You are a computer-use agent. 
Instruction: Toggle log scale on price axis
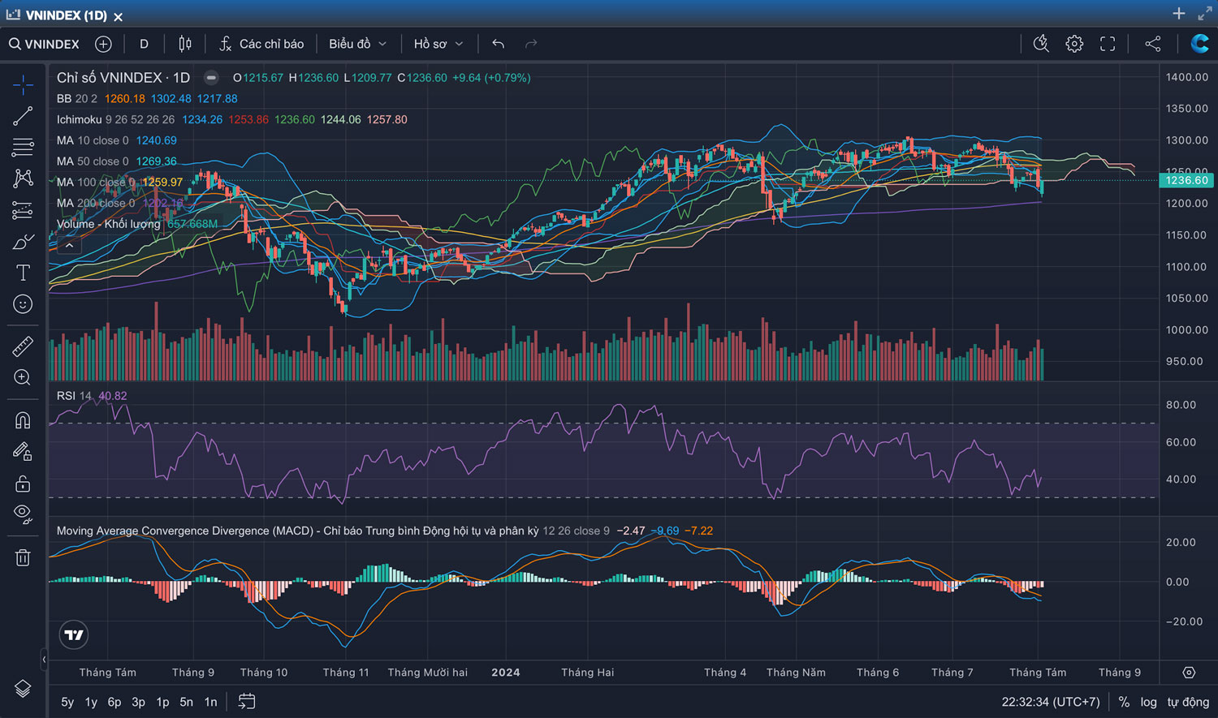(1148, 702)
